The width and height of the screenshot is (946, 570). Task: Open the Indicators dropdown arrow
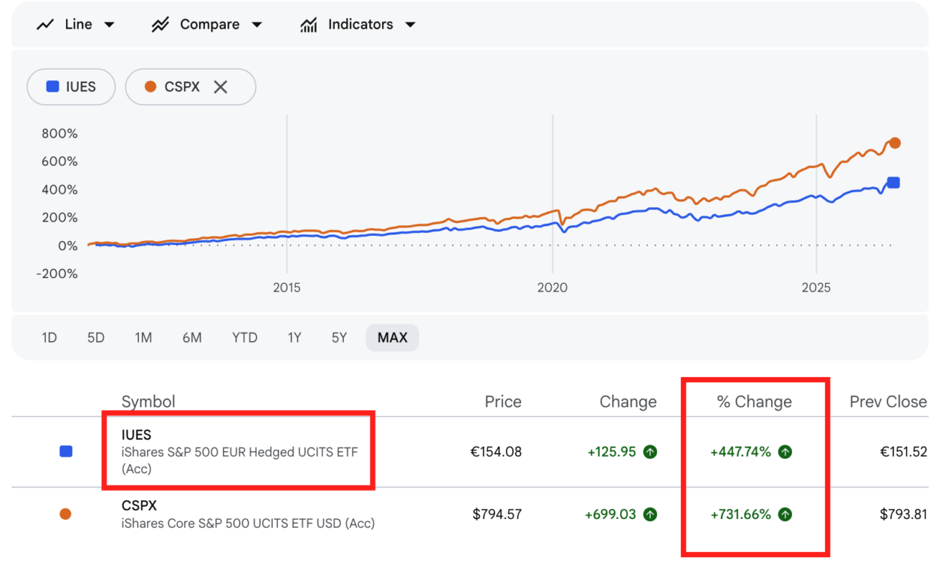pos(410,25)
